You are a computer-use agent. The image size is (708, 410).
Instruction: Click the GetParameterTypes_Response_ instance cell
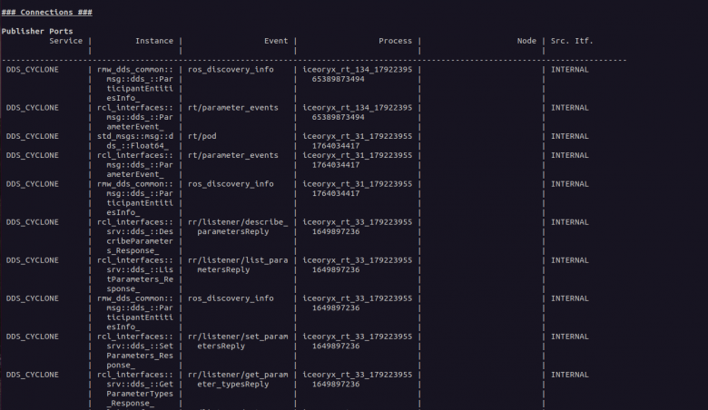(x=135, y=389)
